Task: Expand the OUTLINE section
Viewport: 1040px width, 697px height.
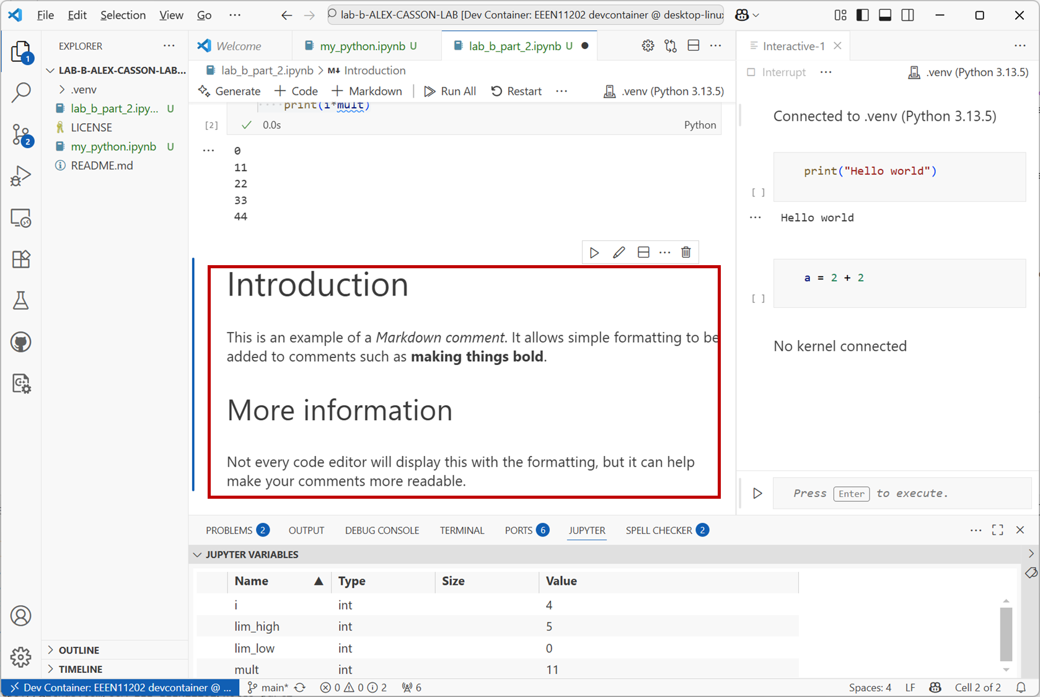Action: tap(79, 650)
